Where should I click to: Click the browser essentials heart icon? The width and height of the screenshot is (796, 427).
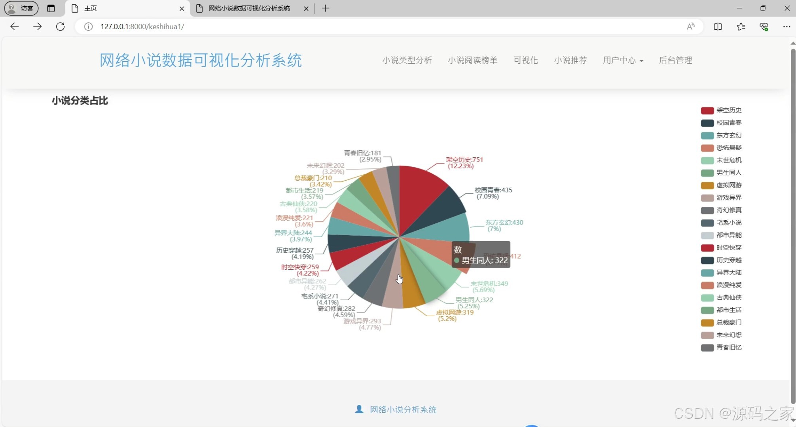coord(764,26)
